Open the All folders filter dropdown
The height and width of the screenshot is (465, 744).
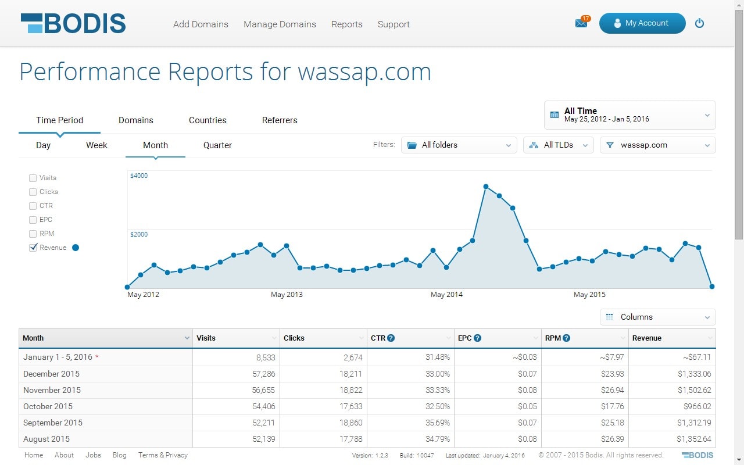coord(459,145)
